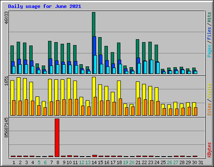Click the blue files bar for day 14
The width and height of the screenshot is (214, 167).
click(94, 46)
